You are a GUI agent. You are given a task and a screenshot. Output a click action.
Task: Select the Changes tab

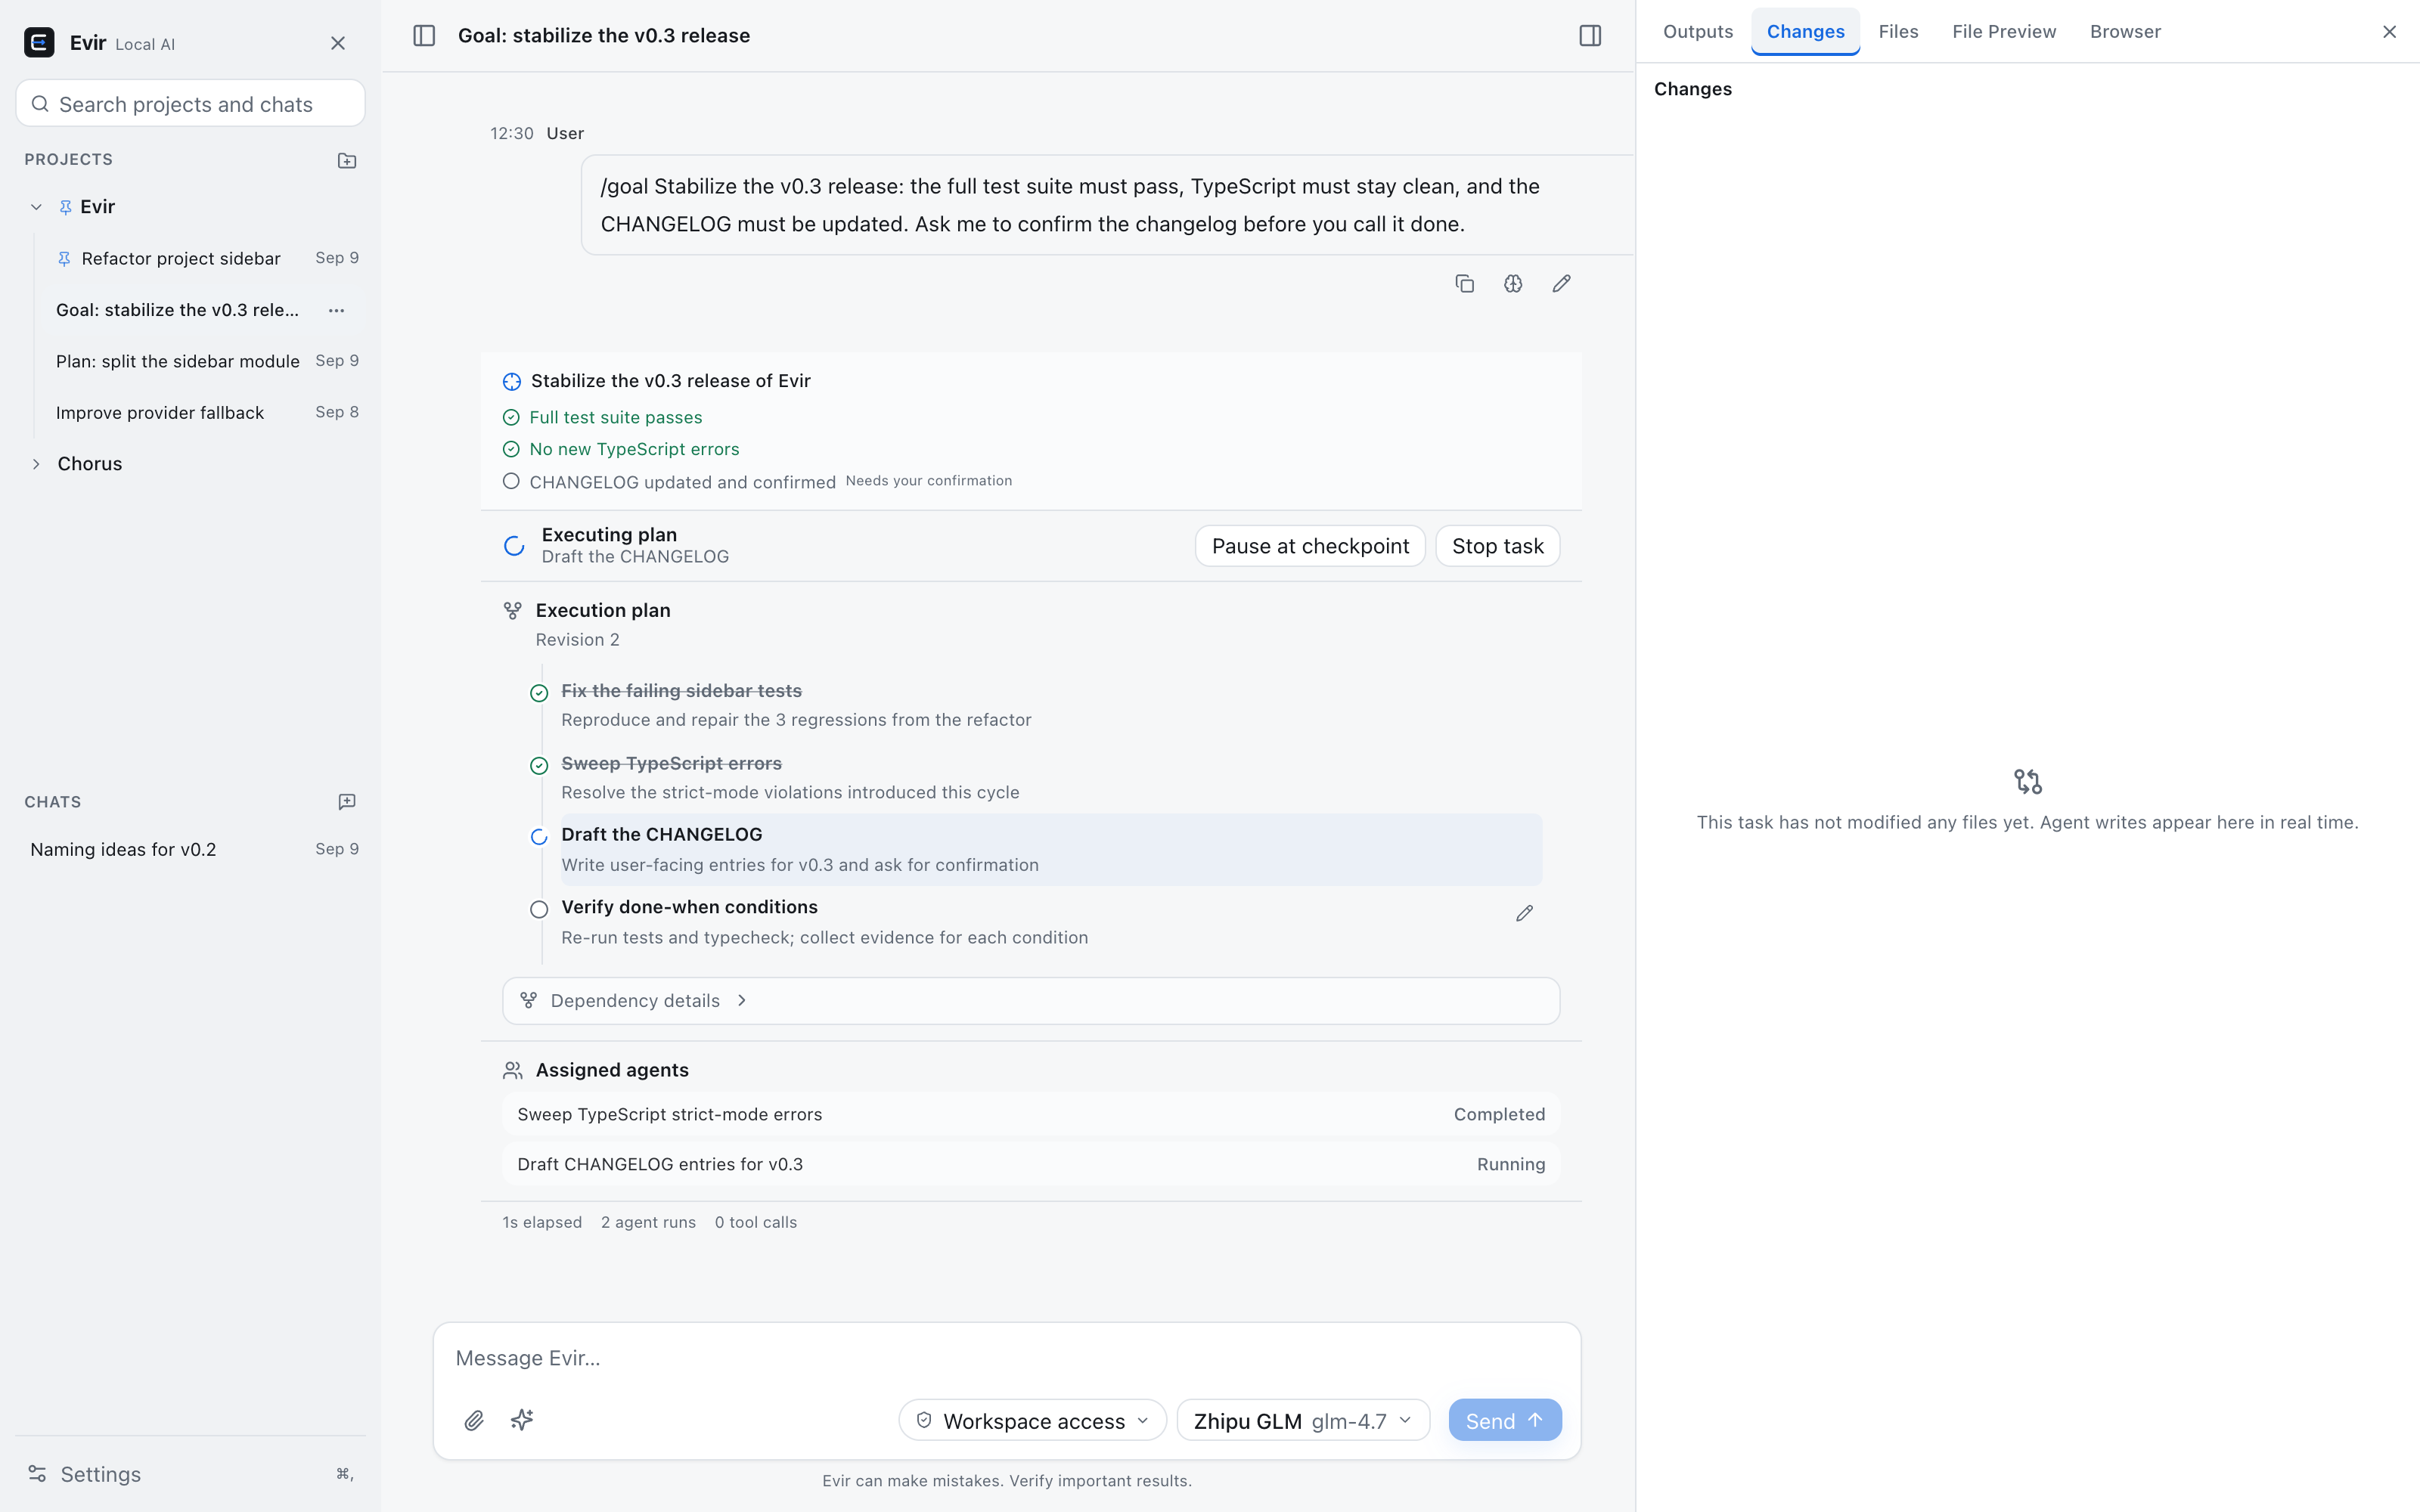1805,32
